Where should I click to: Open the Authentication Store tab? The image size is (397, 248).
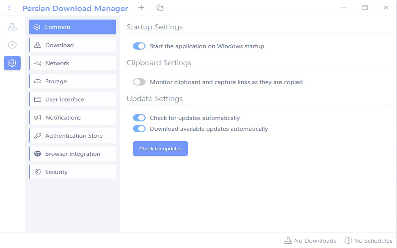coord(73,135)
